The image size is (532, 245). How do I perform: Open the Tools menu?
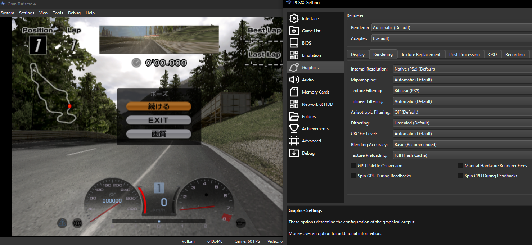click(58, 13)
